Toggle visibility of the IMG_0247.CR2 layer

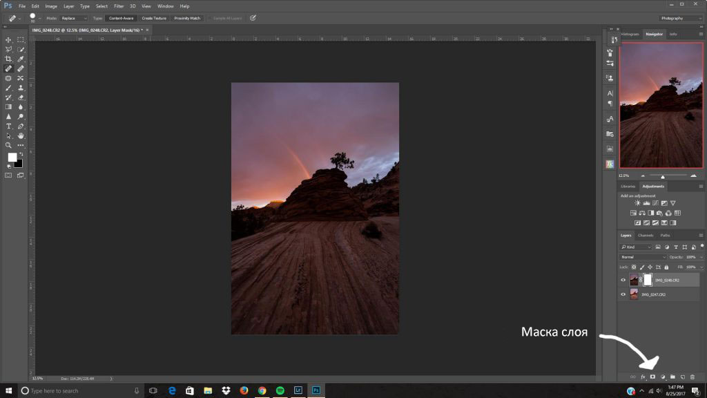[623, 294]
